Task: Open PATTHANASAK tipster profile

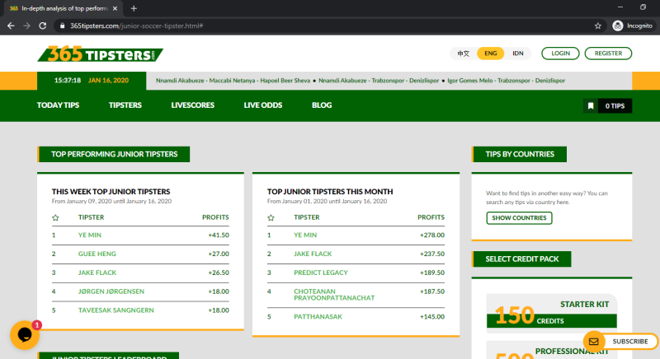Action: [318, 316]
